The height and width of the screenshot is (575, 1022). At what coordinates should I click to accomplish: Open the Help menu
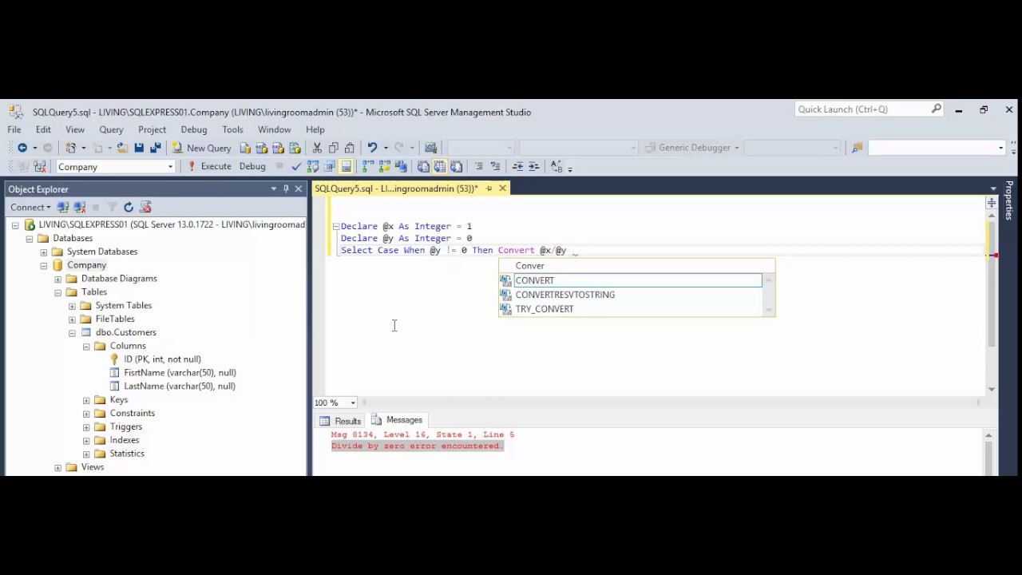point(315,129)
